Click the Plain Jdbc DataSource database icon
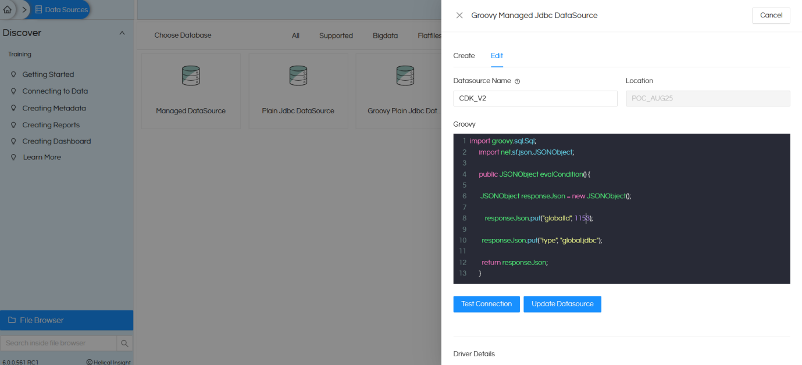 click(x=298, y=76)
